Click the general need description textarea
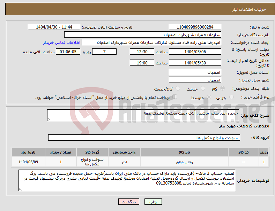The width and height of the screenshot is (275, 211). (143, 115)
